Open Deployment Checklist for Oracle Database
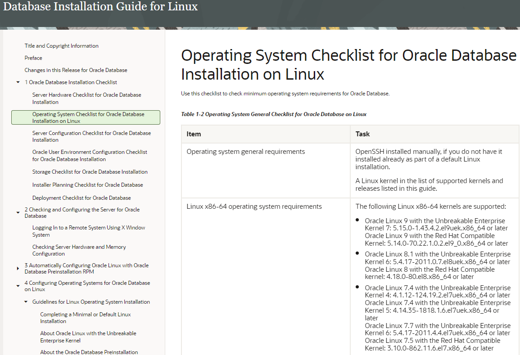This screenshot has height=355, width=520. point(81,198)
